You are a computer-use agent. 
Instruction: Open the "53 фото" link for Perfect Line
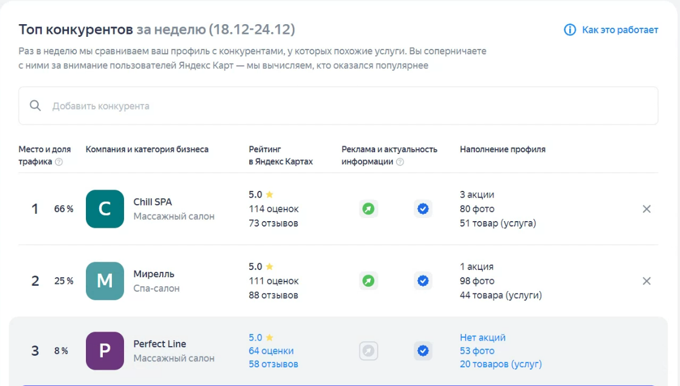(x=477, y=351)
